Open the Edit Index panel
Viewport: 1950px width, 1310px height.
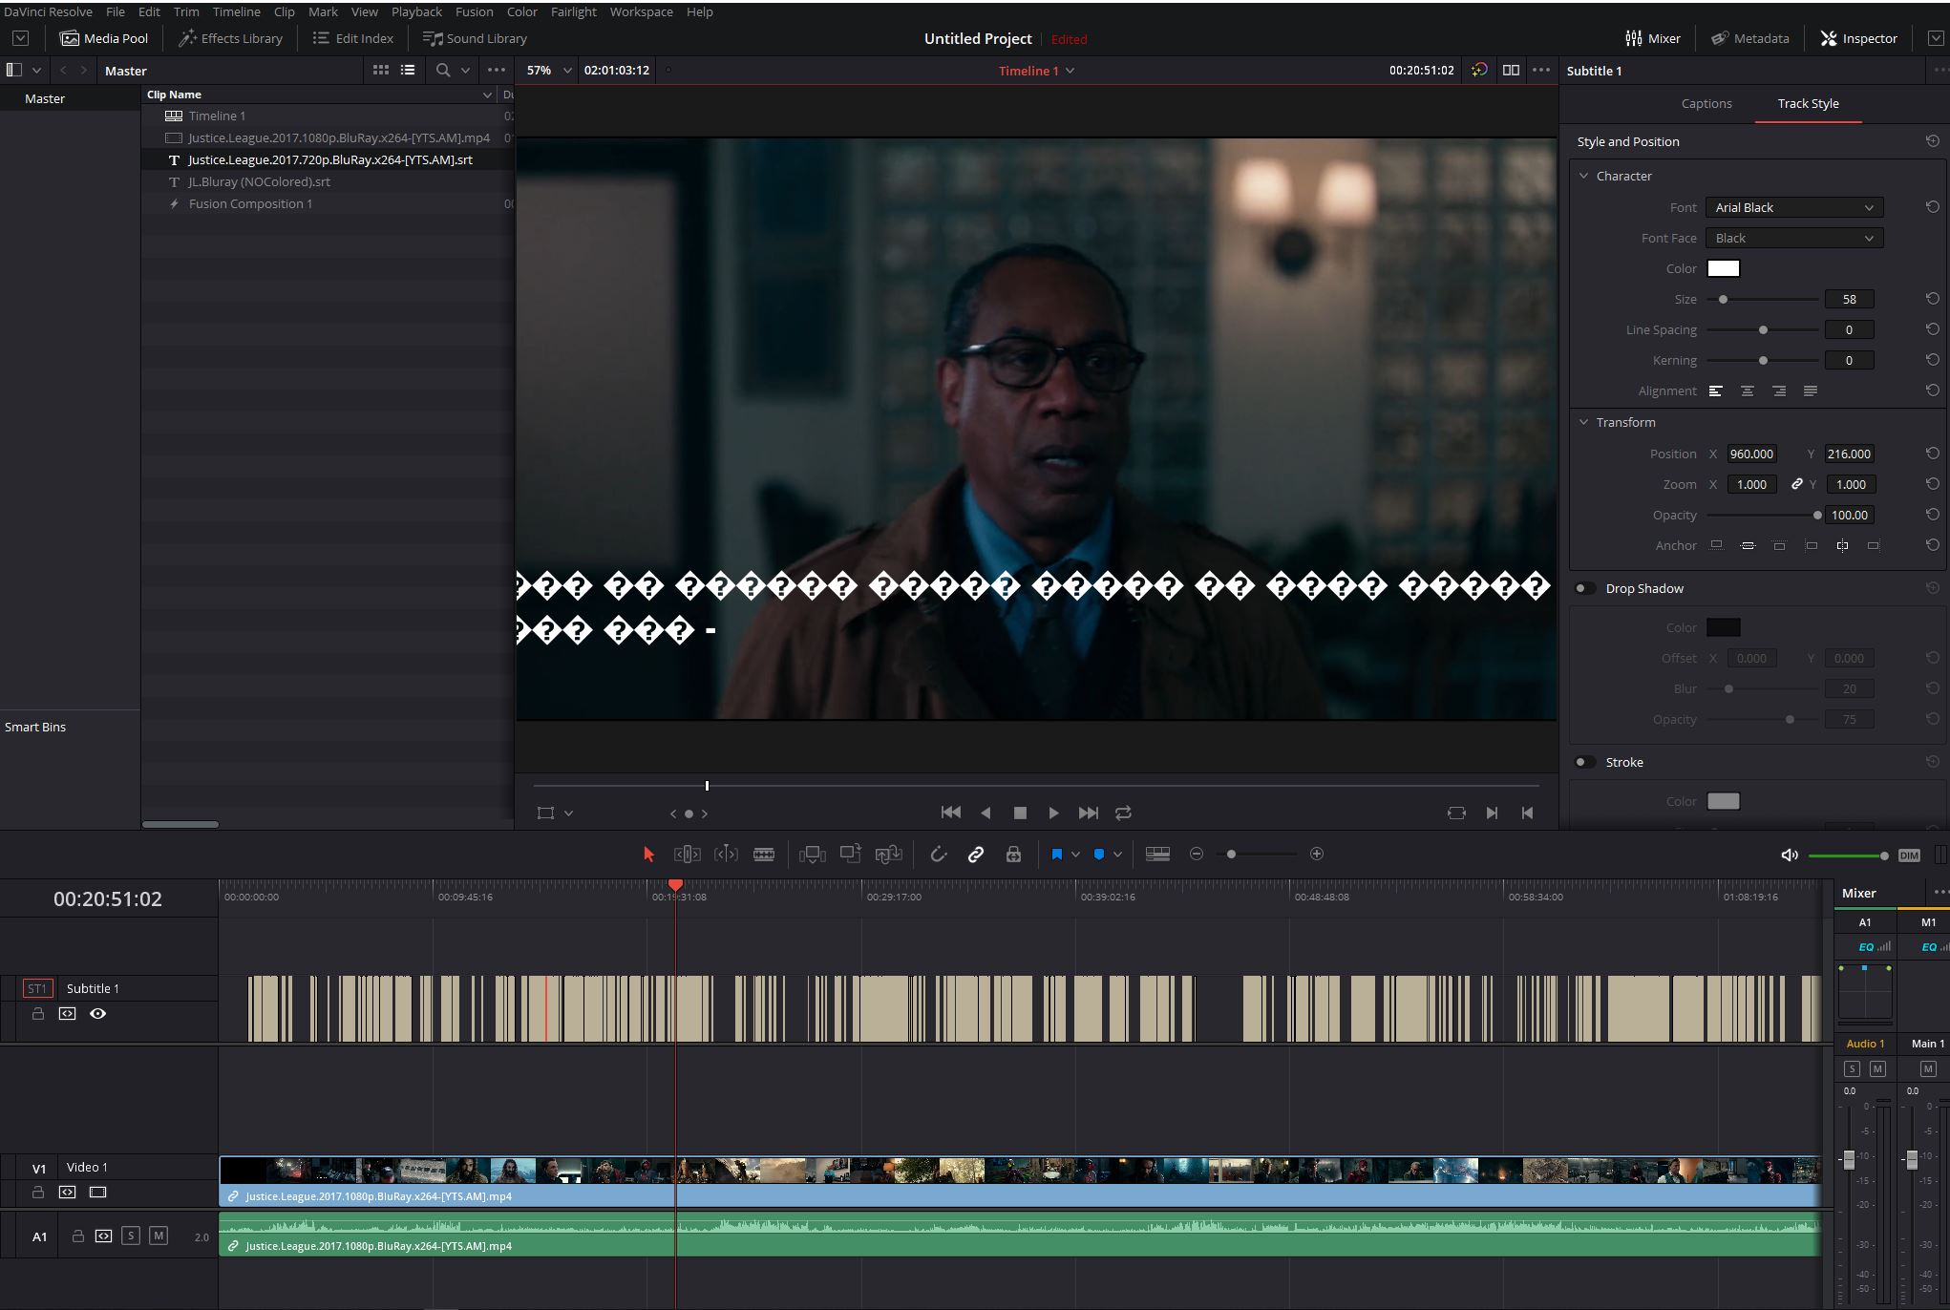[352, 38]
